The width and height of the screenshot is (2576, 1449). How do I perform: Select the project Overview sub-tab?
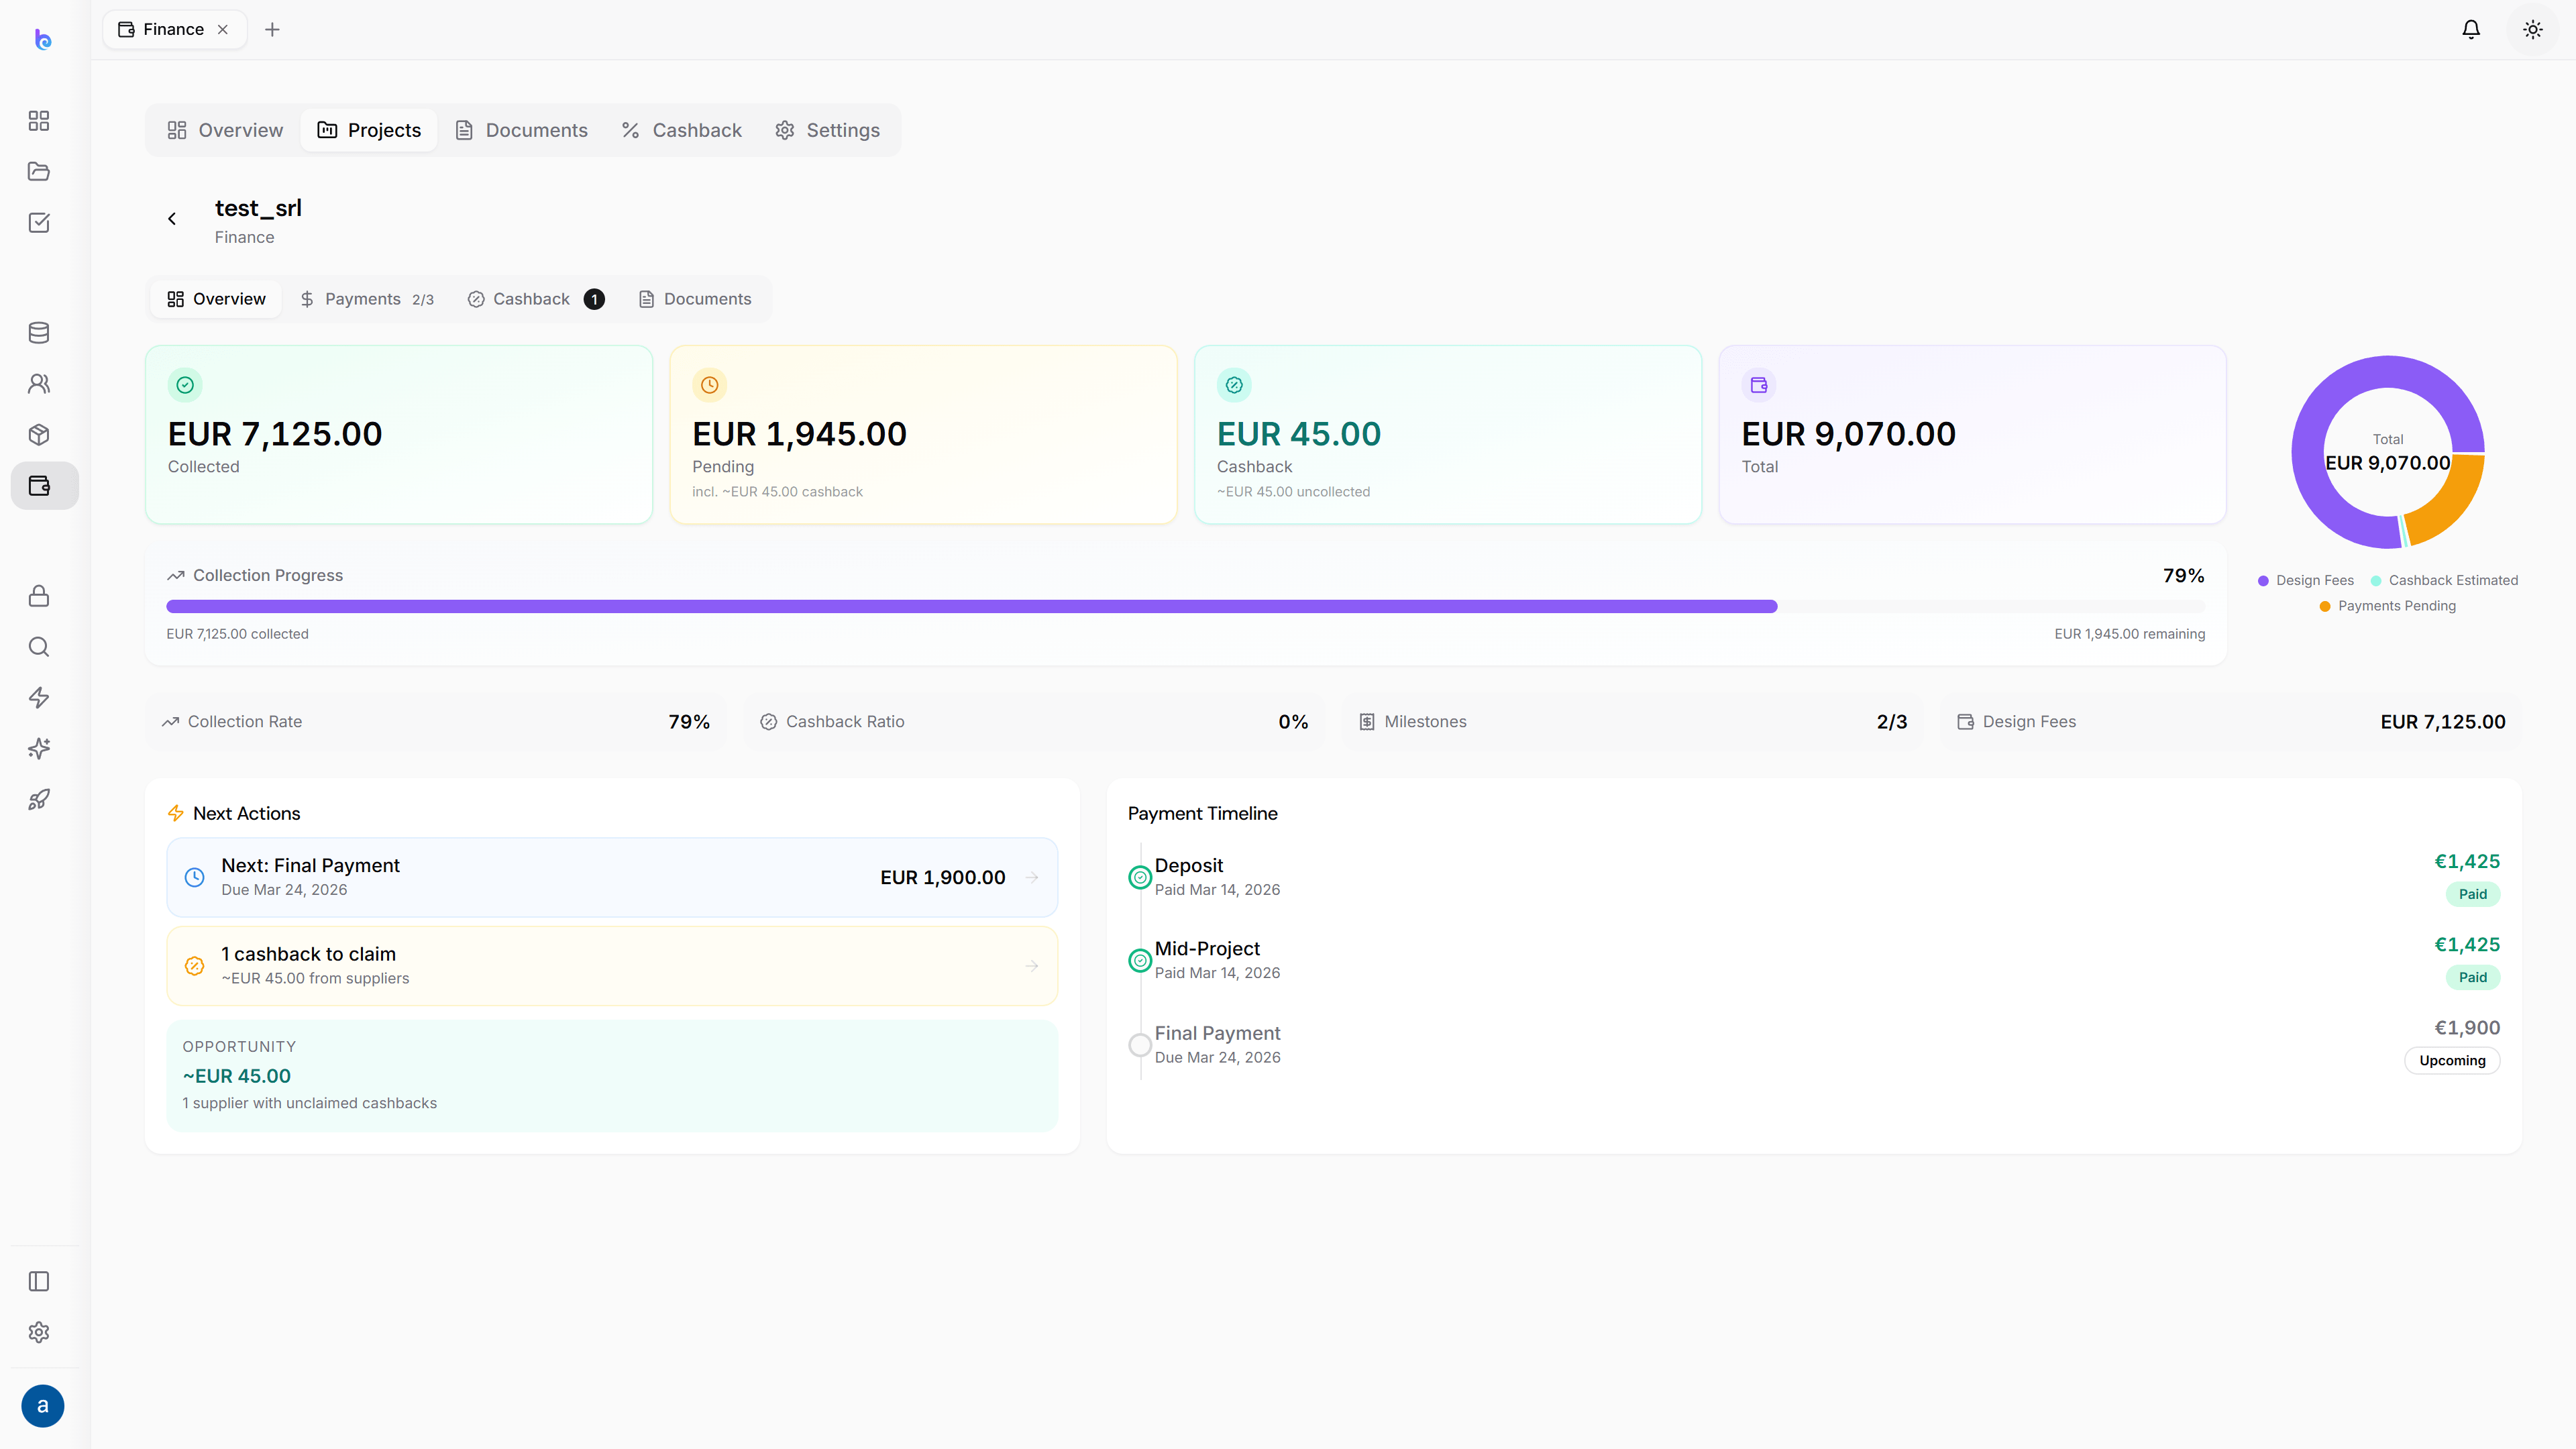(x=216, y=299)
